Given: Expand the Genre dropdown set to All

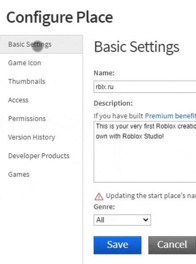Looking at the screenshot, I should coord(122,220).
